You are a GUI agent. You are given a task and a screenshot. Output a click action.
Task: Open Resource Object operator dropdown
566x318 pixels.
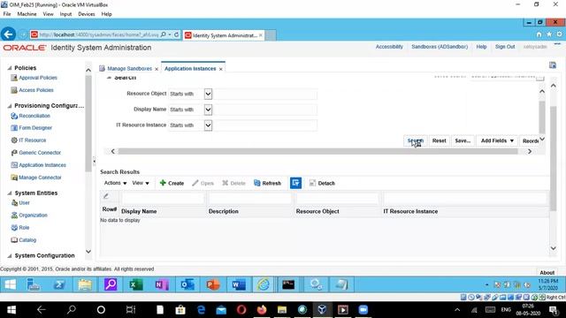208,95
